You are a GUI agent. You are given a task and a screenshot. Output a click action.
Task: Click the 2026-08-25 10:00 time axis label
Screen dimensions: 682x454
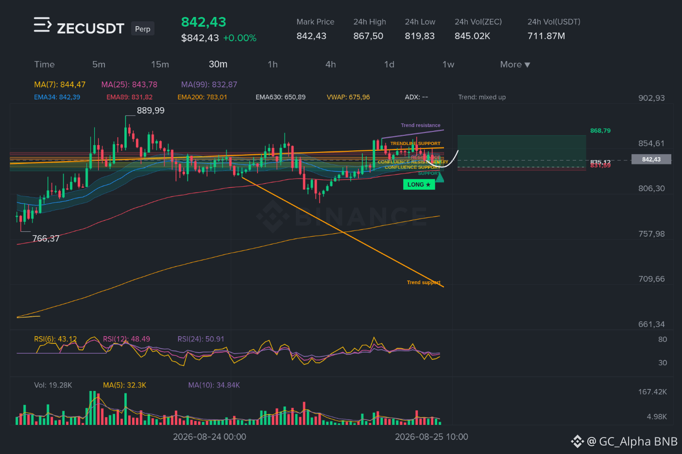point(431,437)
